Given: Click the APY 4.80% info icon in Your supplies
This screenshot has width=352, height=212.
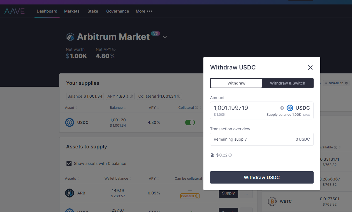Looking at the screenshot, I should 131,96.
